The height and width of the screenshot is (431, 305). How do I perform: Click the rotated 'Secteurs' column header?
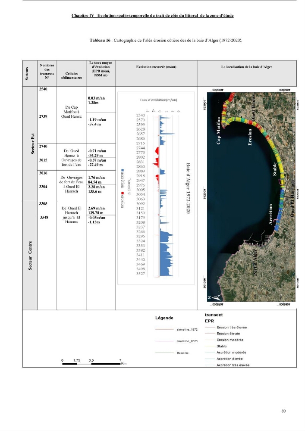pyautogui.click(x=27, y=73)
